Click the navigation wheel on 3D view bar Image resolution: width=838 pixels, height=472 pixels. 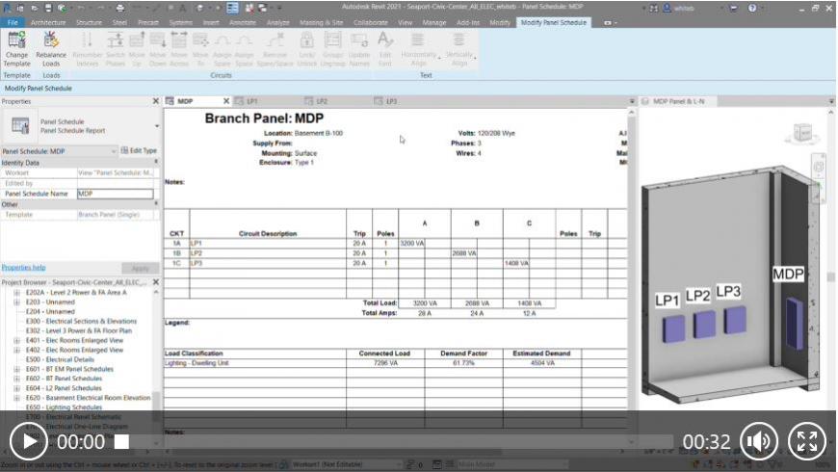point(818,167)
